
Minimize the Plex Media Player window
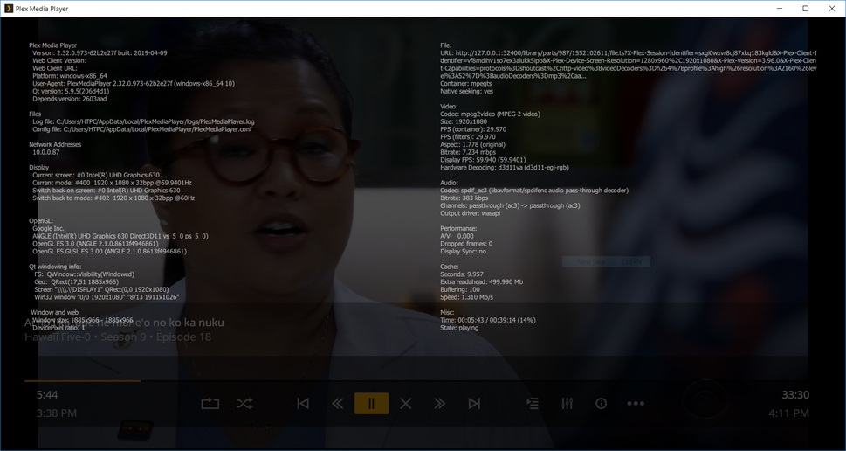tap(781, 9)
